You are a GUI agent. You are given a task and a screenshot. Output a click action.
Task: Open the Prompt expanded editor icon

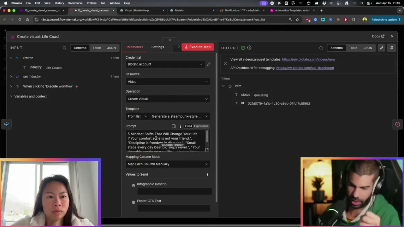coord(174,126)
